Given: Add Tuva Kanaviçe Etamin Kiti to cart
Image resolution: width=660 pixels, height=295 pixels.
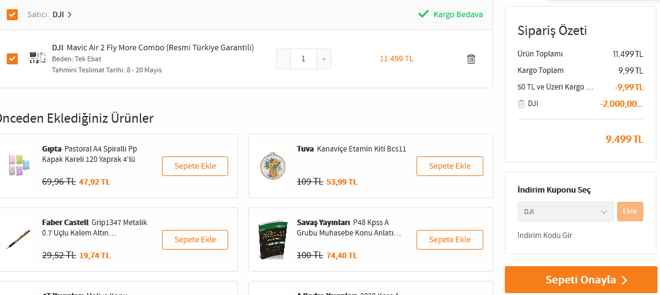Looking at the screenshot, I should pos(450,166).
